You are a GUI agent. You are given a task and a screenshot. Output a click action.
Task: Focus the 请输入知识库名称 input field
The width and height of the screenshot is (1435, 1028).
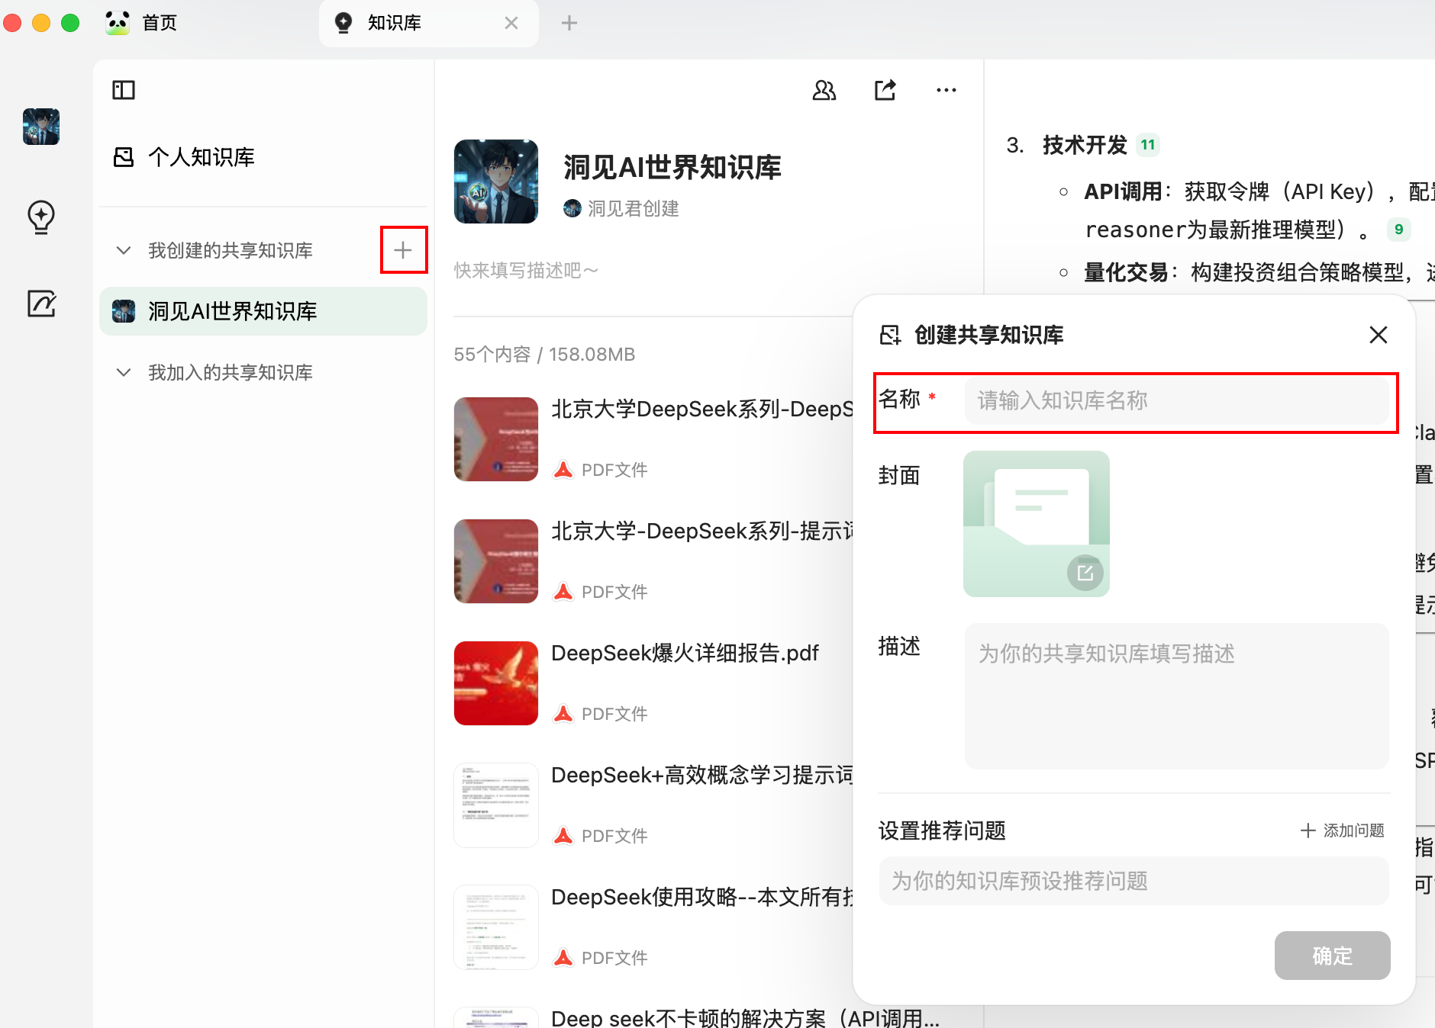pos(1177,400)
